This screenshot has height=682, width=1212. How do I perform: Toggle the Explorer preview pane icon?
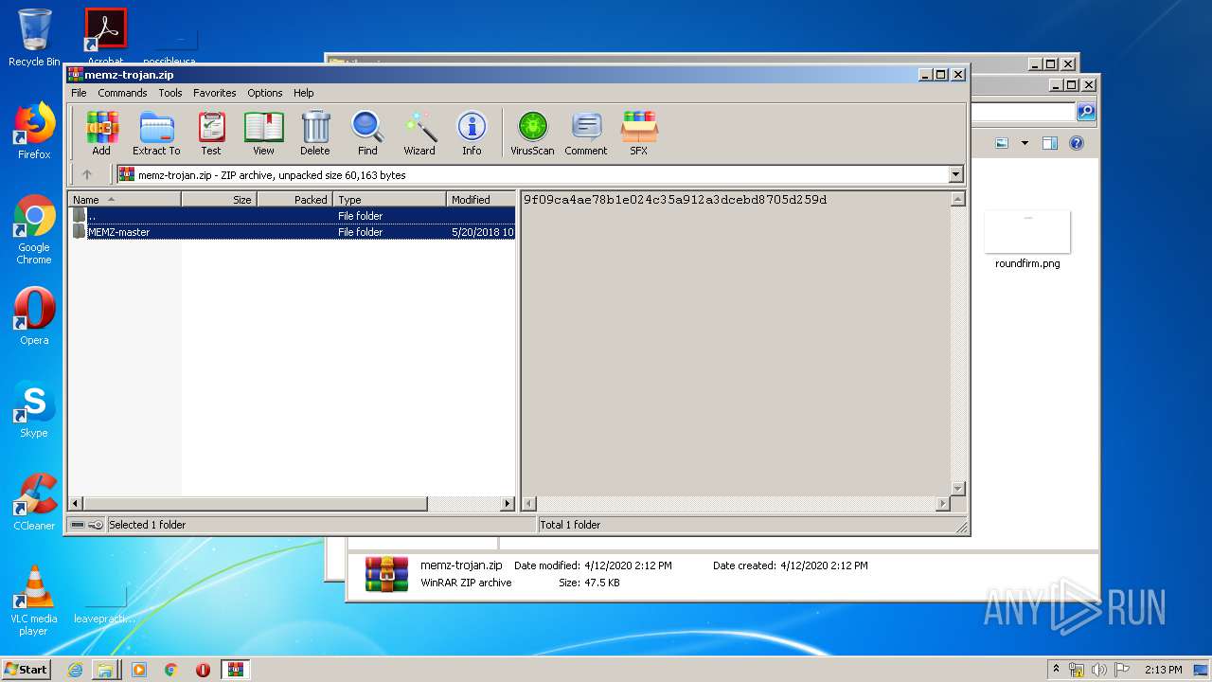(1049, 143)
